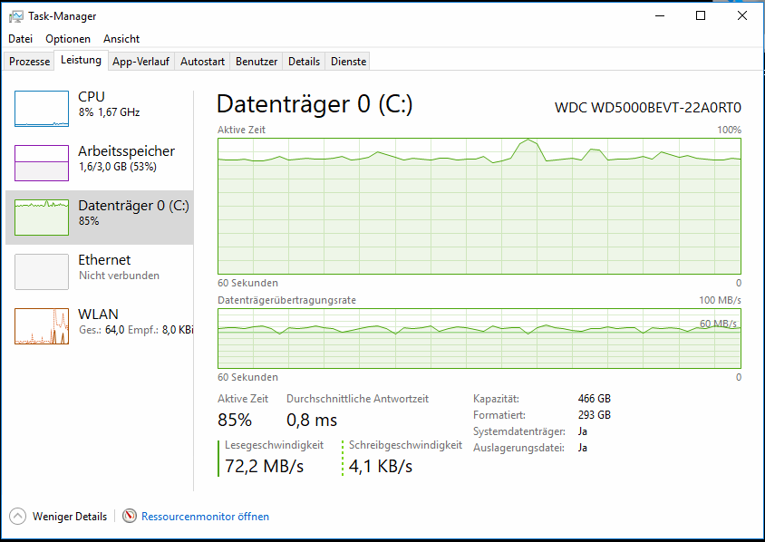Switch to the App-Verlauf tab
765x542 pixels.
(140, 61)
